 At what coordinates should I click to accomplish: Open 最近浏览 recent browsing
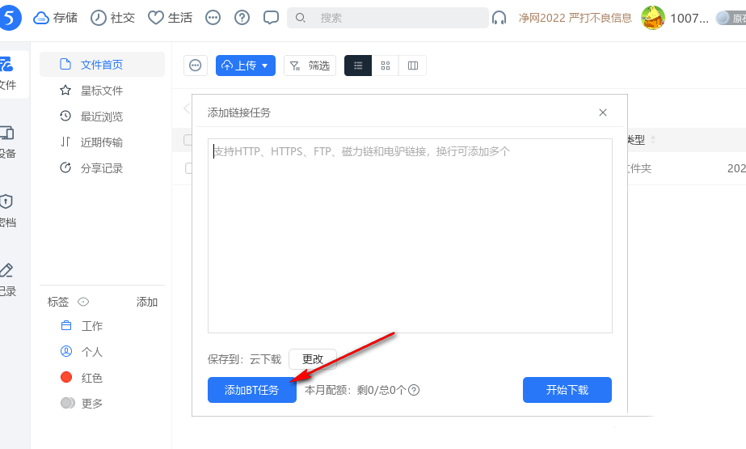coord(102,116)
